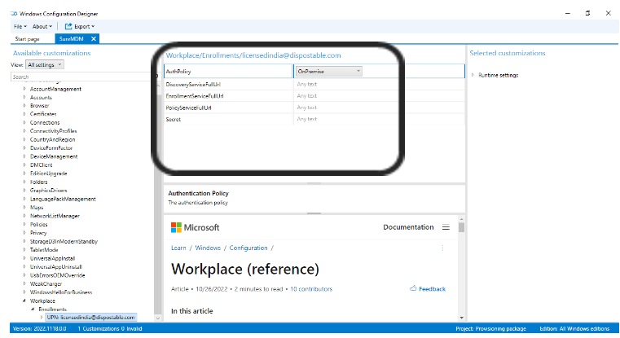Expand Runtime settings in Selected customizations
620x338 pixels.
pyautogui.click(x=473, y=75)
